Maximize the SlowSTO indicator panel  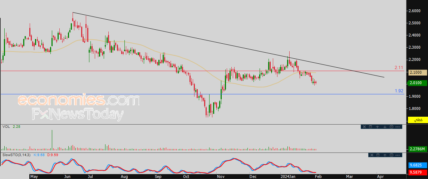click(x=378, y=155)
